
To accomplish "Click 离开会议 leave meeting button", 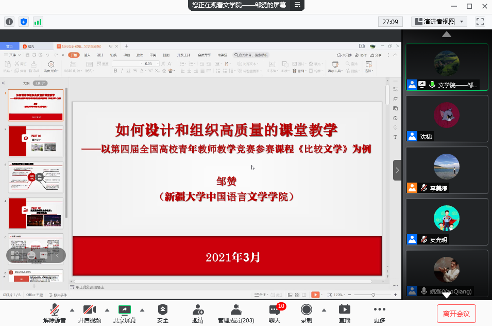I will [456, 313].
